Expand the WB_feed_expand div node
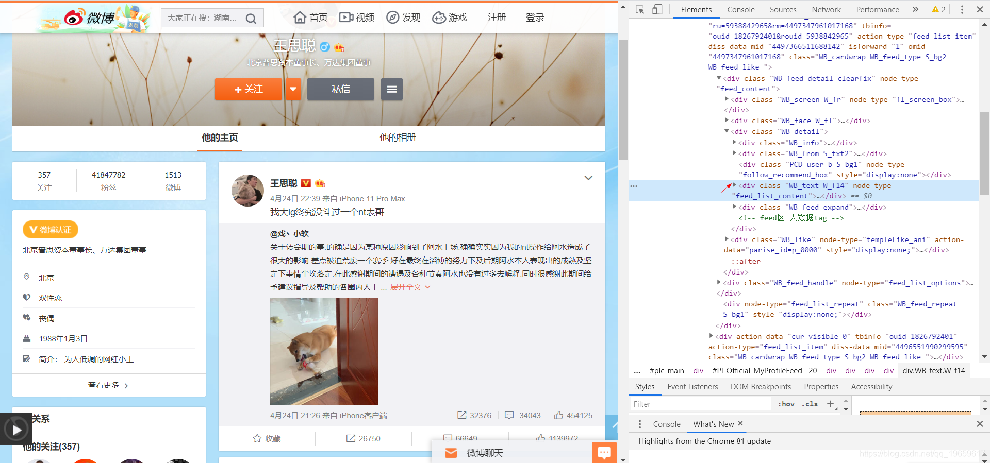This screenshot has width=990, height=463. 734,207
